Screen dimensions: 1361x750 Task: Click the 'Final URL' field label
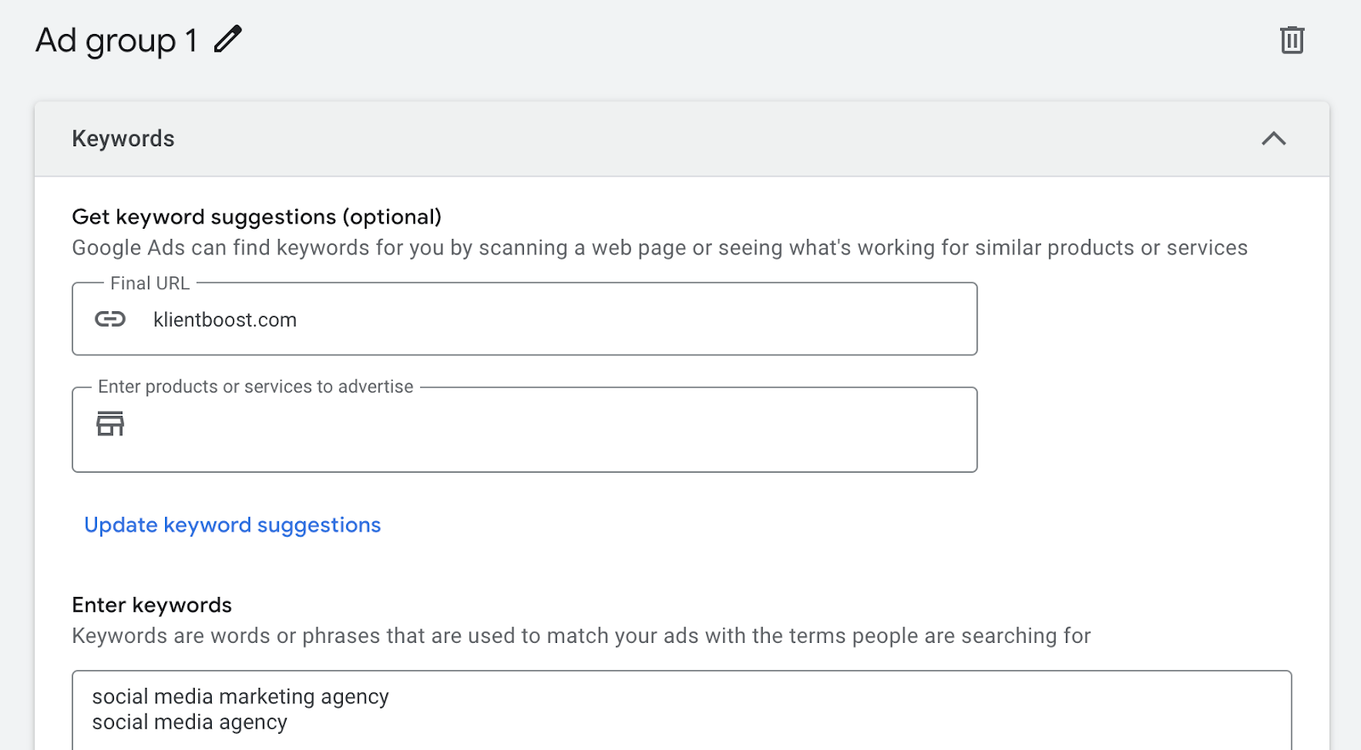[x=150, y=283]
